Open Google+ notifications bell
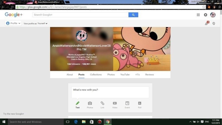Screen dimensions: 222x125 (x=205, y=15)
